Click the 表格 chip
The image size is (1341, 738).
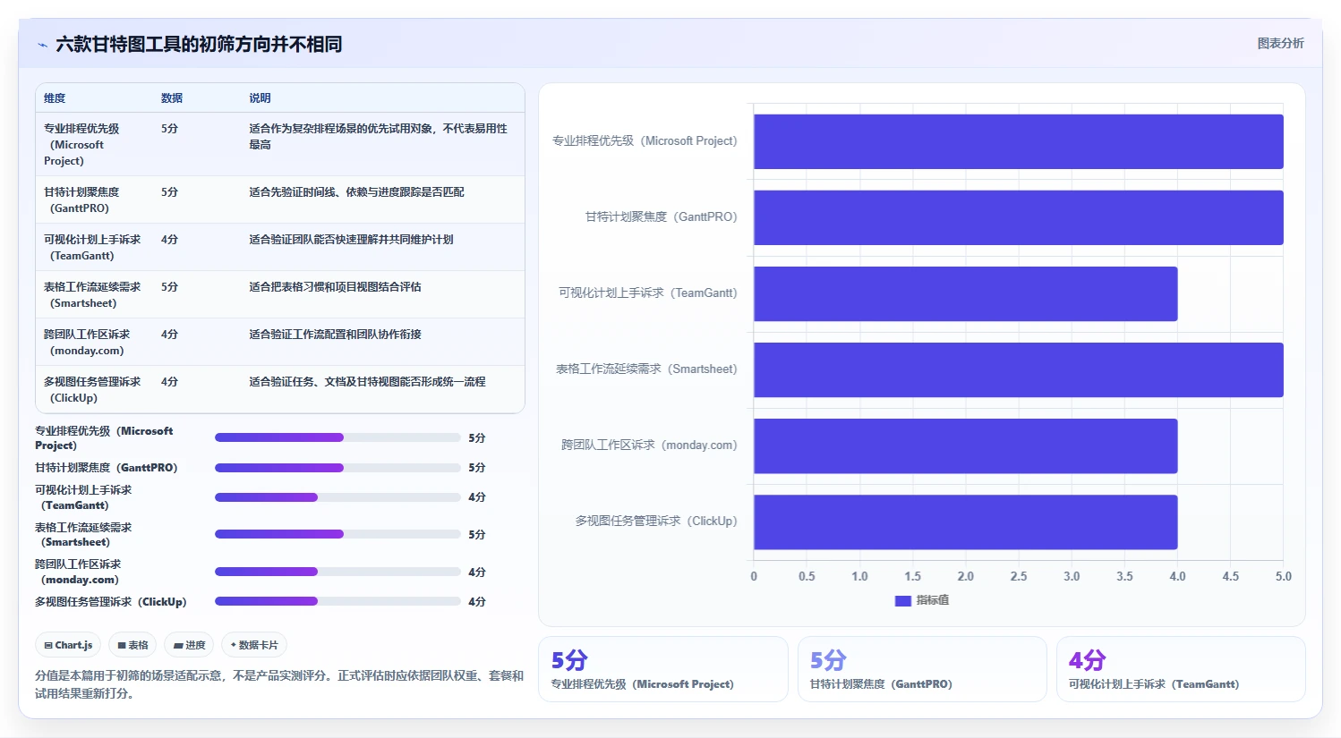pos(132,645)
